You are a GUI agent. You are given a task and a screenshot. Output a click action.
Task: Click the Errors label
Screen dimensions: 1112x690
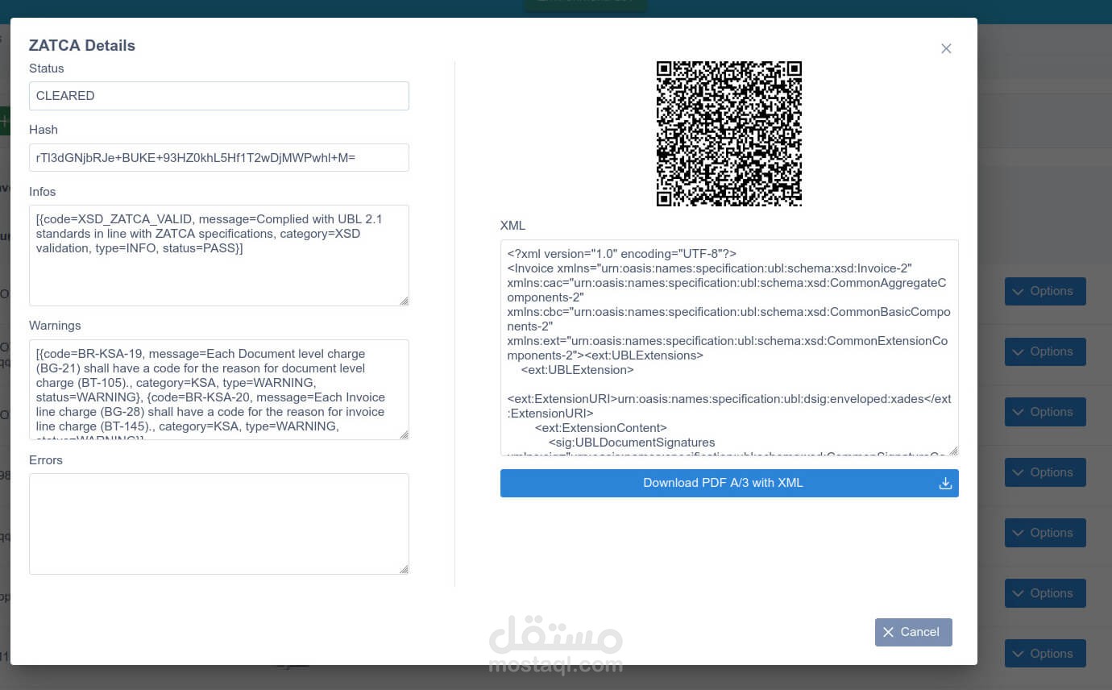click(x=46, y=460)
